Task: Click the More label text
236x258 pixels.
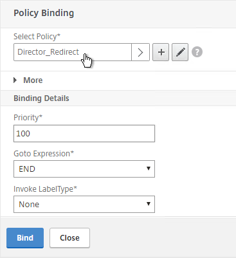Action: tap(33, 80)
